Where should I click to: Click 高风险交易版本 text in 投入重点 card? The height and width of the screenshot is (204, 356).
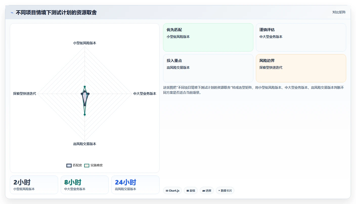coord(178,67)
